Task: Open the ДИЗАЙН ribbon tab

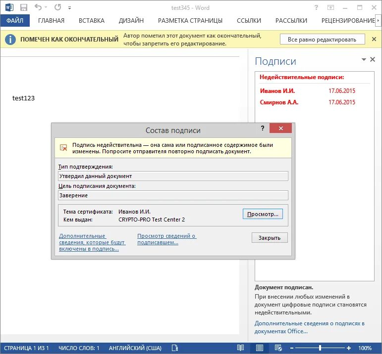Action: pyautogui.click(x=131, y=20)
